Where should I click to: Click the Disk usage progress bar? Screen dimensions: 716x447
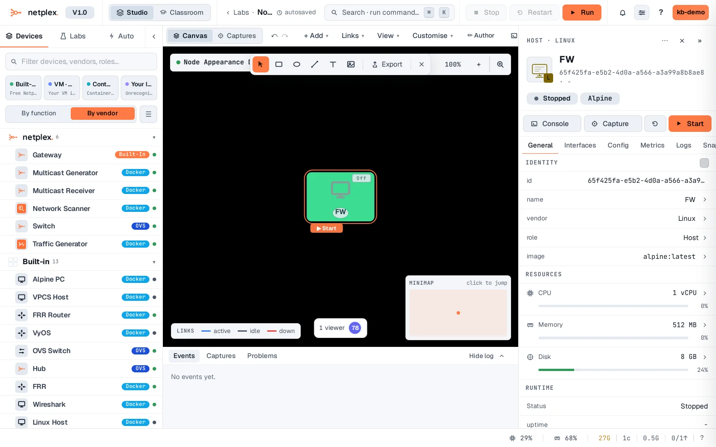pyautogui.click(x=613, y=370)
